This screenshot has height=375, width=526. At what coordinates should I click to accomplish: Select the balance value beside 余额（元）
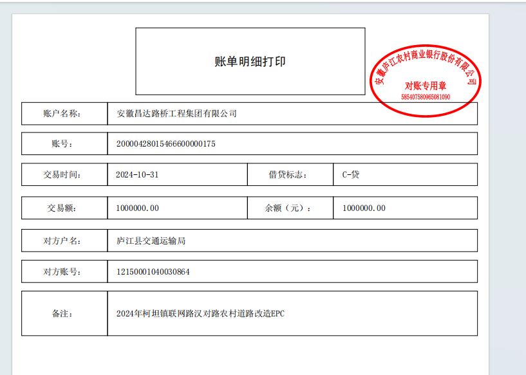pos(364,208)
